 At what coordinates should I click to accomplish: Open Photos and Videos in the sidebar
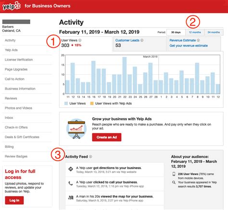pyautogui.click(x=27, y=108)
